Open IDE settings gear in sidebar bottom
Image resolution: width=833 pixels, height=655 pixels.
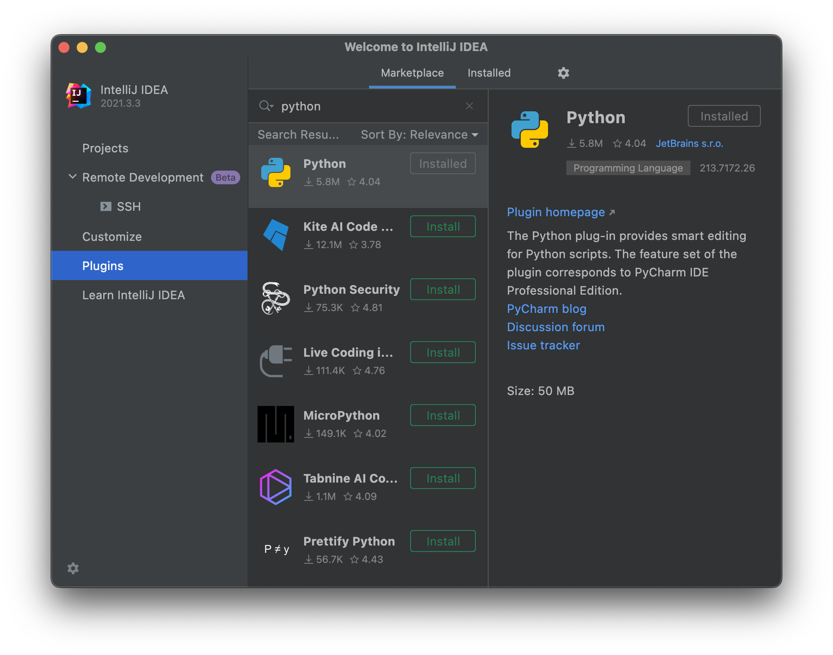point(73,568)
